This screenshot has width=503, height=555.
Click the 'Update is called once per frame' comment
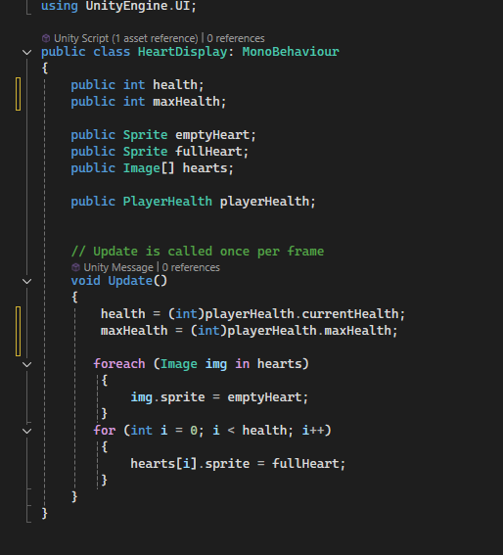(x=198, y=252)
